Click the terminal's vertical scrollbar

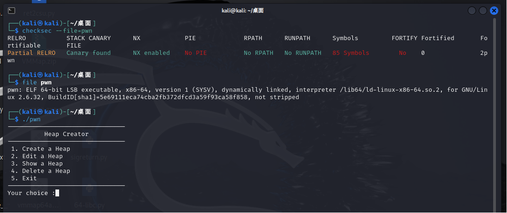[495, 111]
